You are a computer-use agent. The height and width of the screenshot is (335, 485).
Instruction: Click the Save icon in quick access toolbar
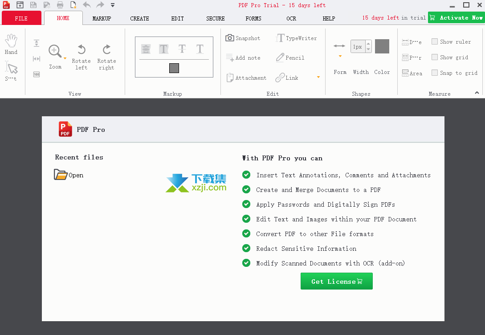tap(33, 5)
